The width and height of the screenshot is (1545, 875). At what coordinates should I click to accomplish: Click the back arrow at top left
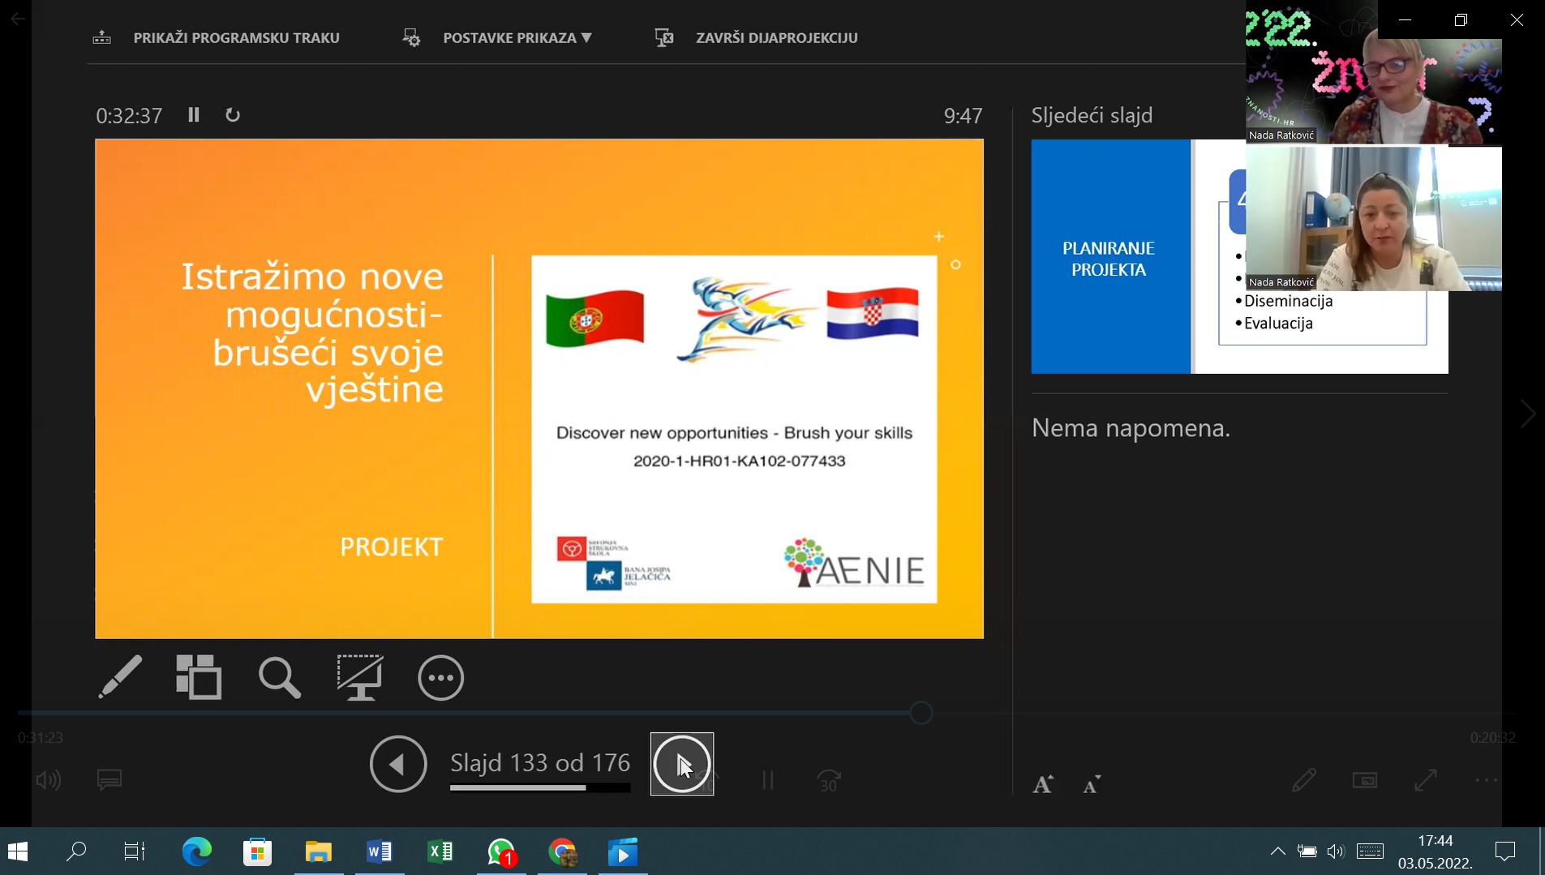(17, 18)
